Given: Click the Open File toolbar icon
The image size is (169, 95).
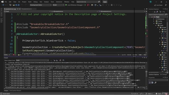Looking at the screenshot, I should [x=14, y=5].
